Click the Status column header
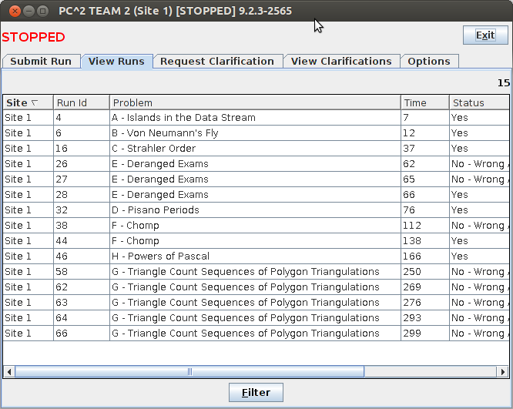The height and width of the screenshot is (409, 513). tap(478, 102)
